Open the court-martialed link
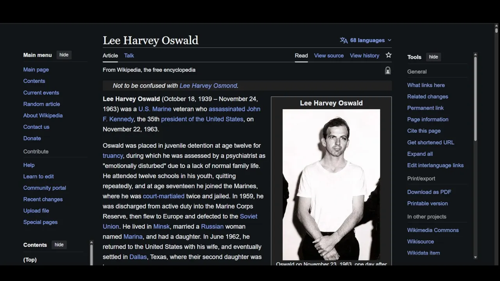This screenshot has width=500, height=281. point(164,196)
